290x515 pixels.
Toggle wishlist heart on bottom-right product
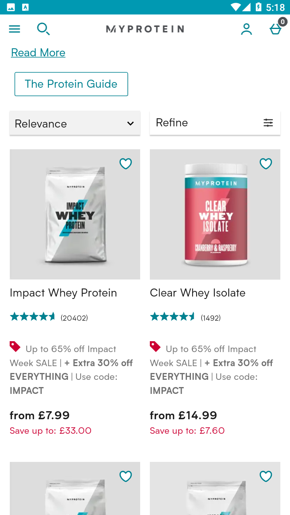[266, 476]
